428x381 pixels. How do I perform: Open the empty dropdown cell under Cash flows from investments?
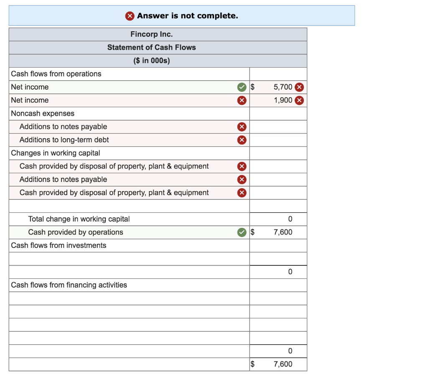125,259
